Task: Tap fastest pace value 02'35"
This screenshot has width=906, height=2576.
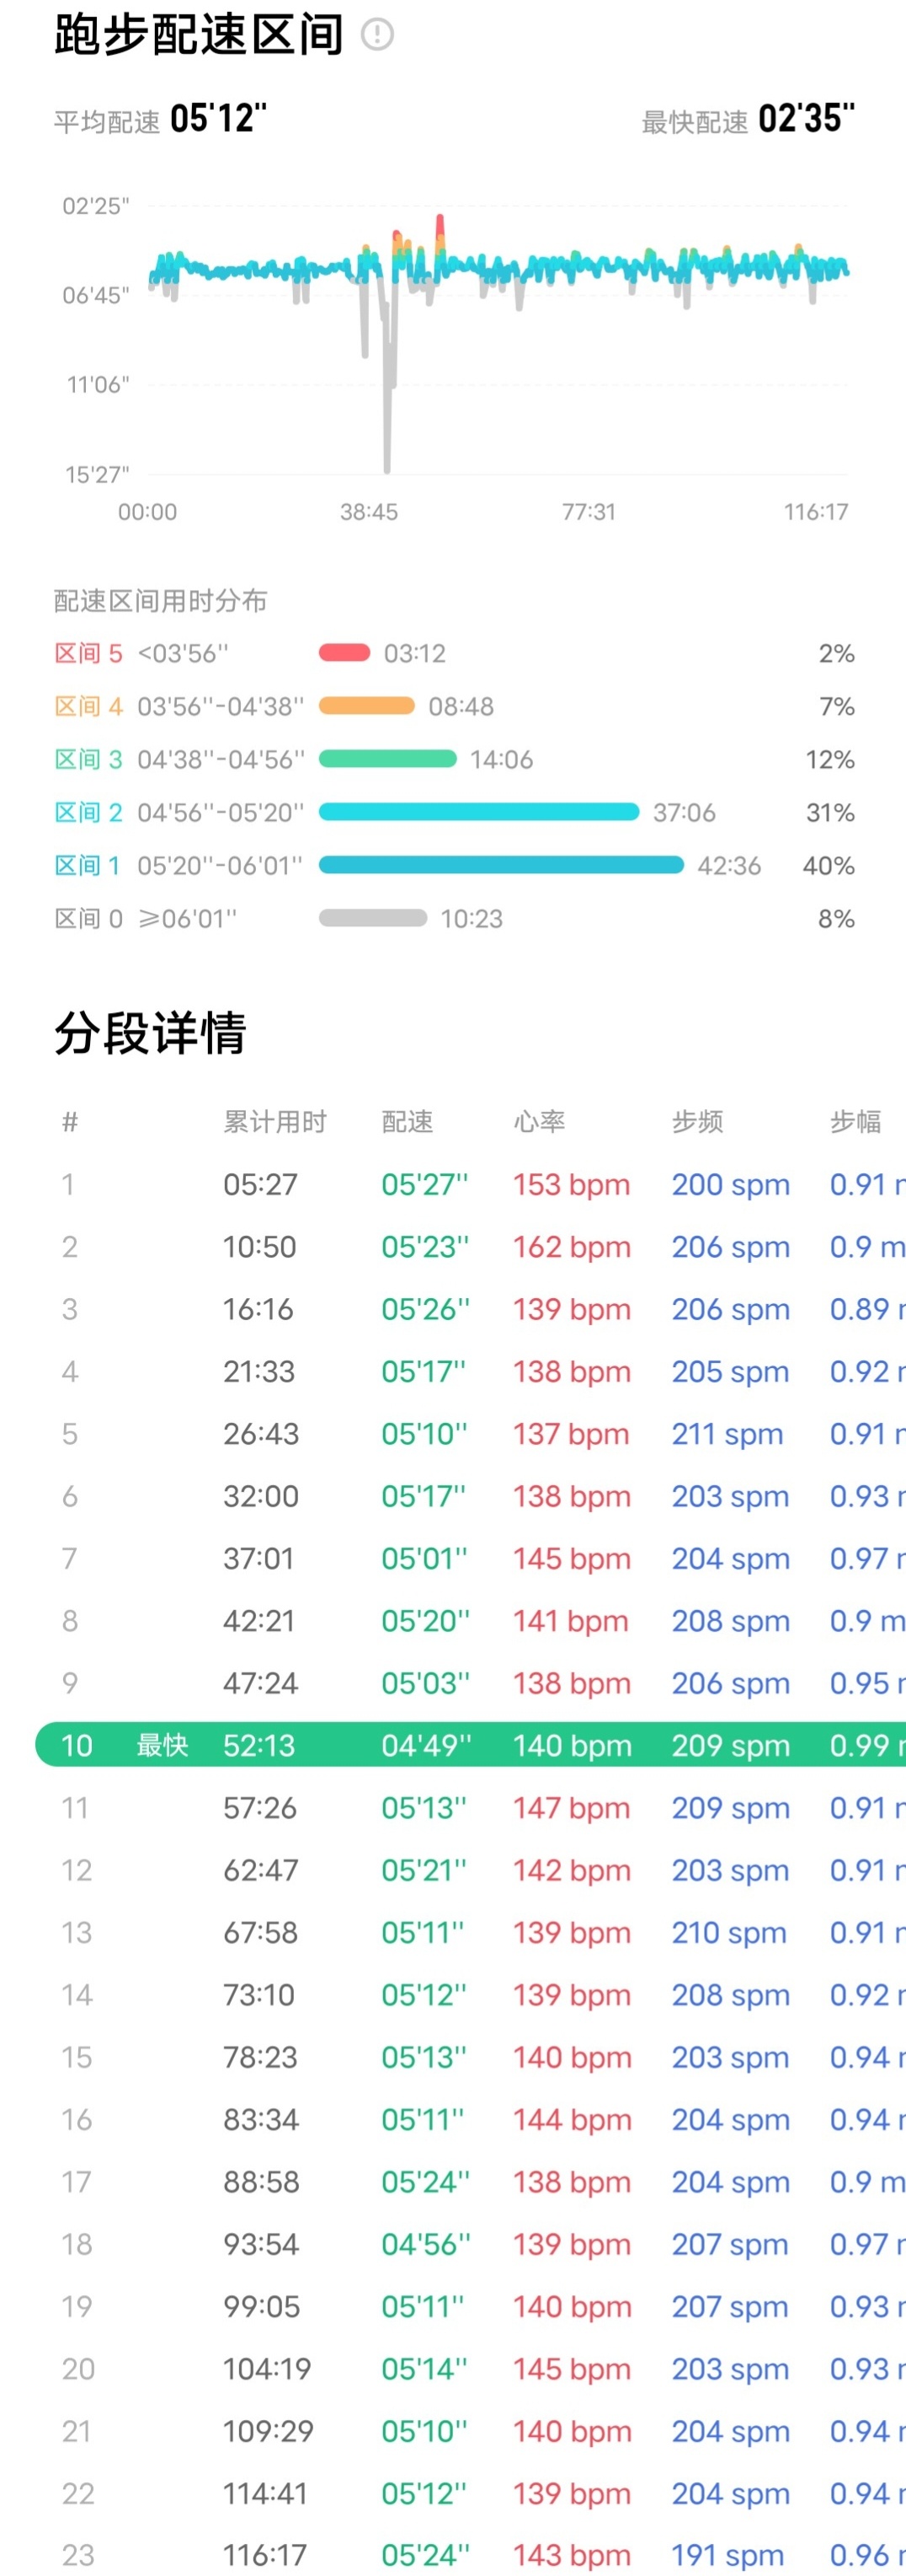Action: pos(806,118)
